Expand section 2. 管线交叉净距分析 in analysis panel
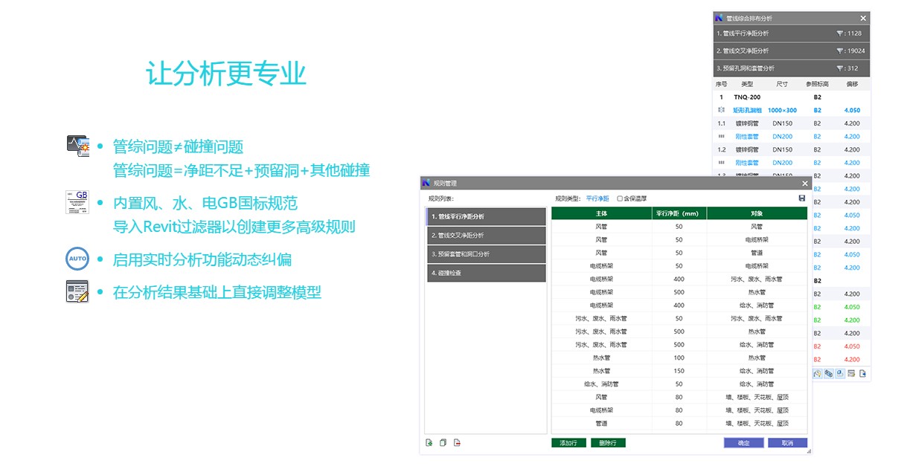This screenshot has width=907, height=472. pos(791,51)
